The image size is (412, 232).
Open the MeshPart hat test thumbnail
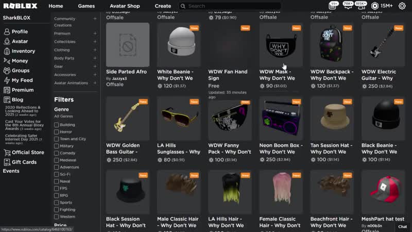[x=383, y=192]
